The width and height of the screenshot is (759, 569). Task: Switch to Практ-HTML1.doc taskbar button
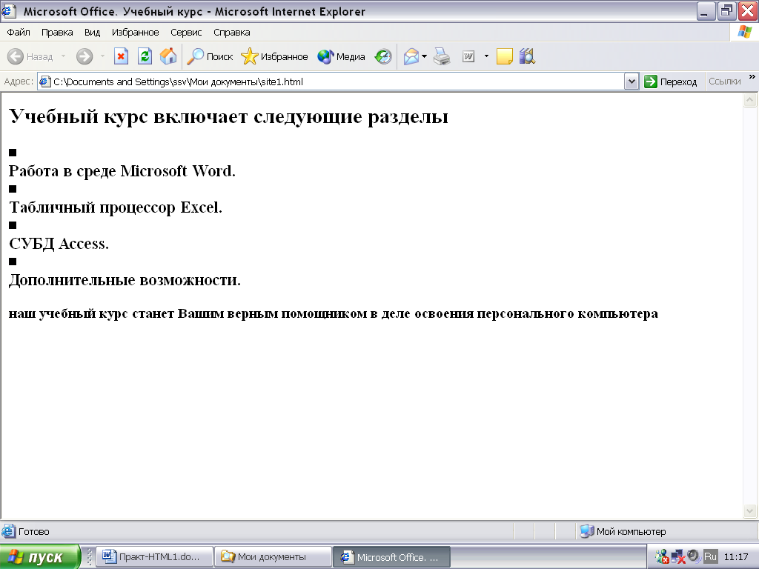(x=154, y=557)
